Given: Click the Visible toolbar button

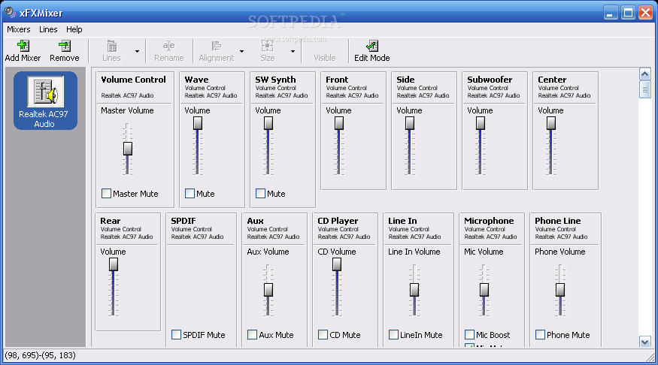Looking at the screenshot, I should [324, 51].
